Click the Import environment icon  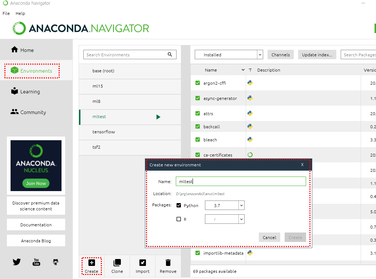[x=142, y=263]
